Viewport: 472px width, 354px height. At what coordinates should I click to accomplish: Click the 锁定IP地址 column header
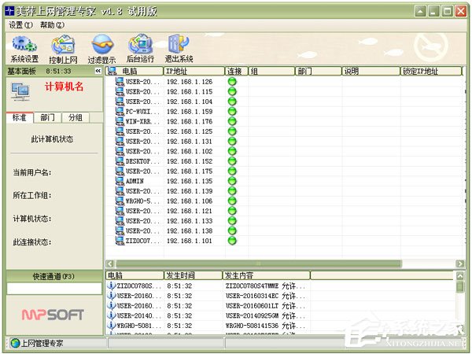click(429, 71)
